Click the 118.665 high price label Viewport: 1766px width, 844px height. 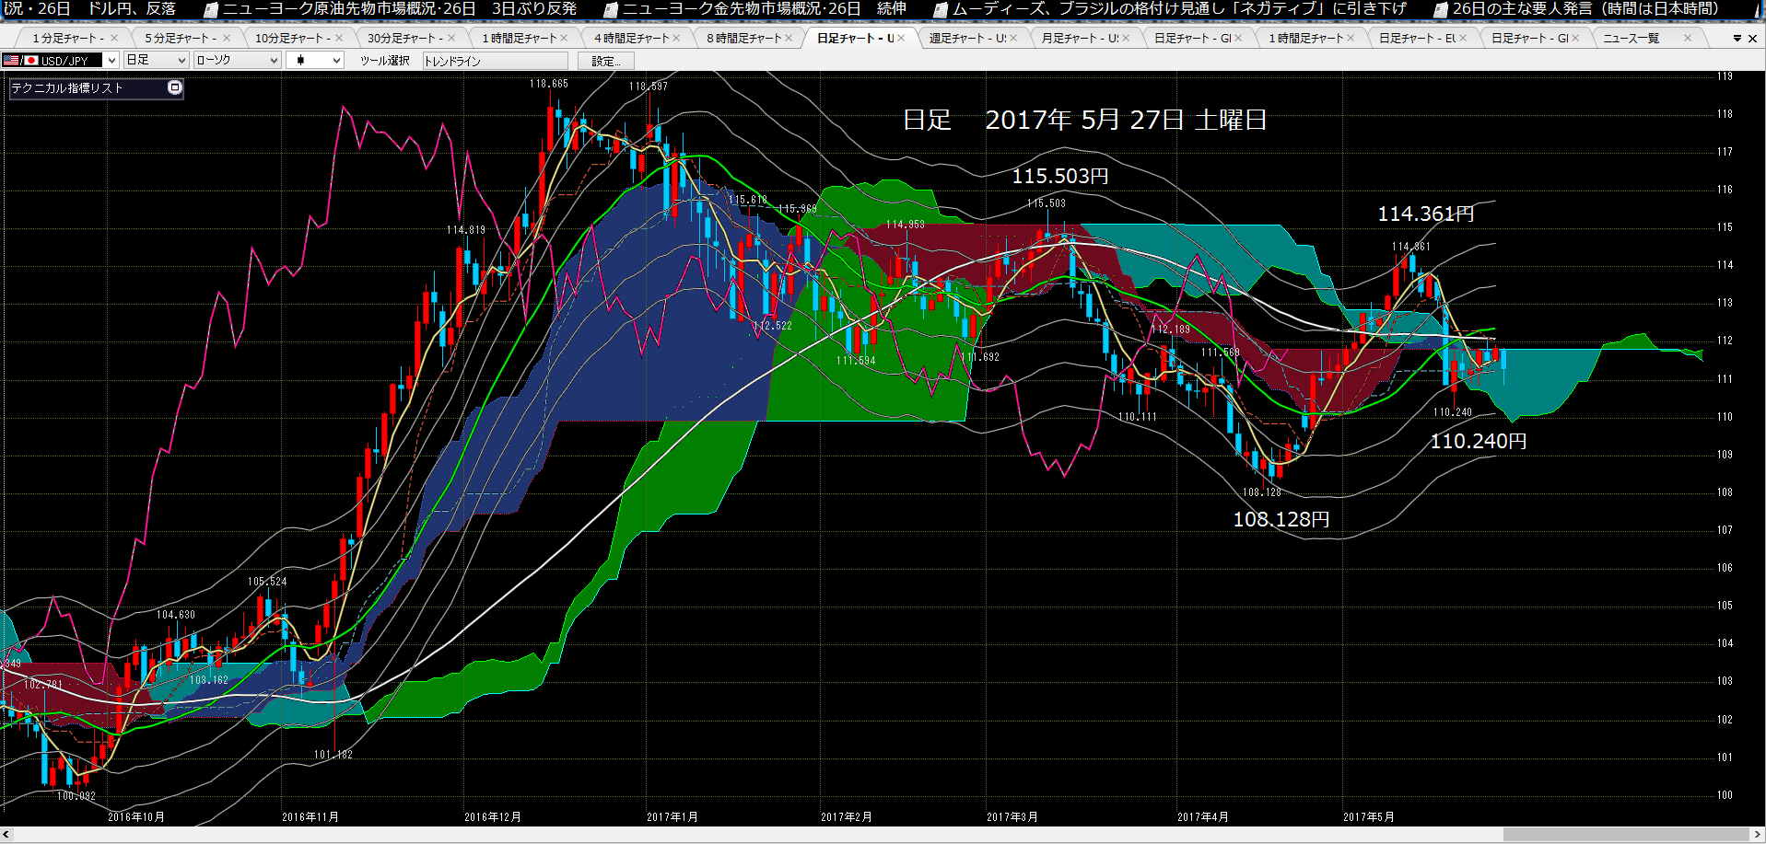click(x=549, y=84)
